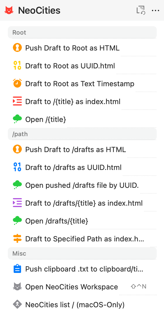164x317 pixels.
Task: Select the Misc section header
Action: [82, 253]
